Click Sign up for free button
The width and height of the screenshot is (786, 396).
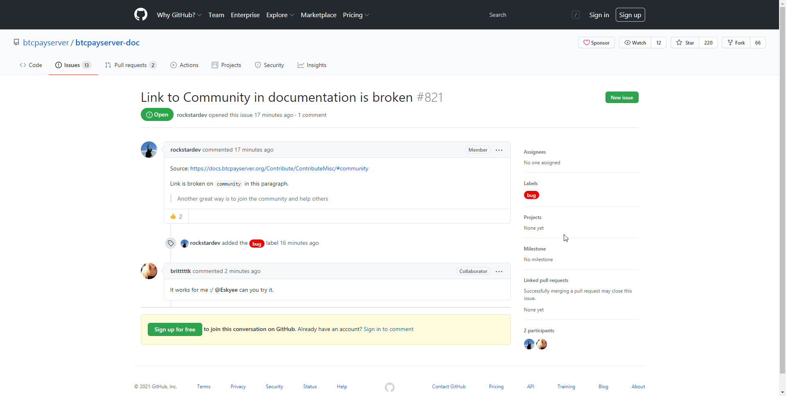pos(175,329)
